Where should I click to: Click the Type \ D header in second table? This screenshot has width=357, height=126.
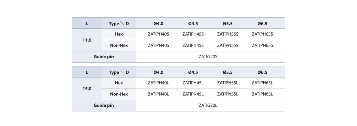click(x=119, y=72)
